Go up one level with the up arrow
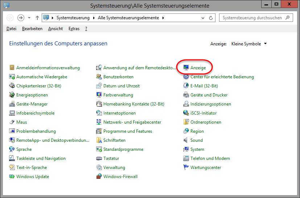Image resolution: width=300 pixels, height=198 pixels. (37, 18)
